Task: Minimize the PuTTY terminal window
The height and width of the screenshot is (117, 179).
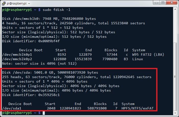Action: click(x=156, y=3)
